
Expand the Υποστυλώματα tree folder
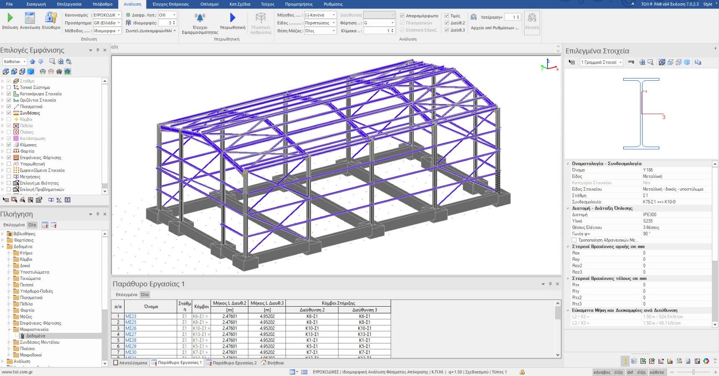tap(9, 272)
